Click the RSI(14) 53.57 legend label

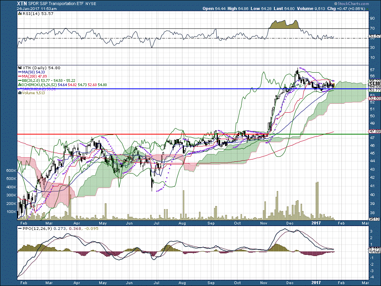click(x=38, y=14)
